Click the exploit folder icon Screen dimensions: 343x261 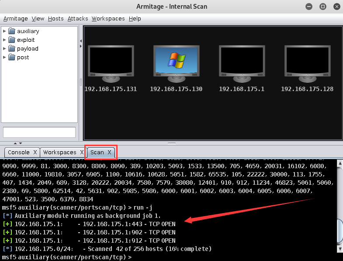point(12,40)
